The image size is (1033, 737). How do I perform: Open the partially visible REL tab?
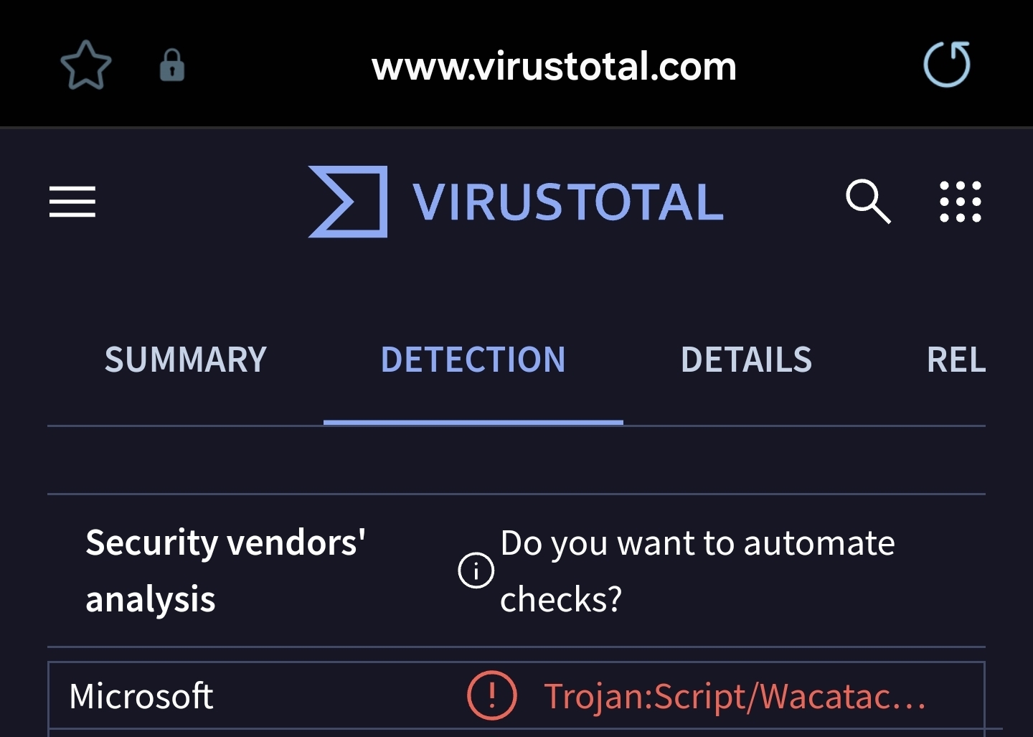pyautogui.click(x=956, y=360)
